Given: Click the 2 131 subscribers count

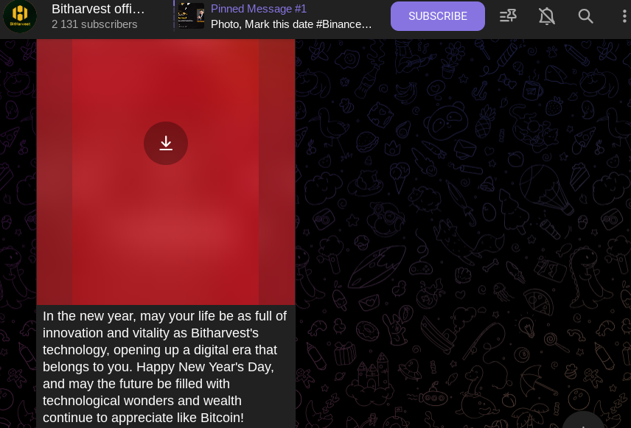Looking at the screenshot, I should [x=94, y=24].
